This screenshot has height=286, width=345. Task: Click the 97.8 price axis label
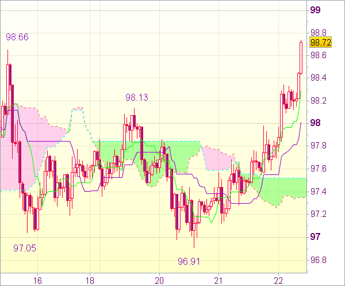tap(318, 146)
